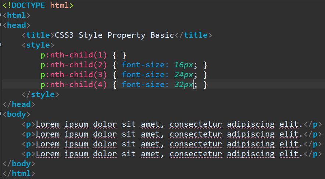Click font-size in the nth-child(4) rule
Screen dimensions: 325x179
143,85
